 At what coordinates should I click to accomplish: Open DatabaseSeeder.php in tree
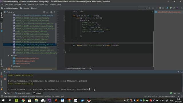(21, 64)
